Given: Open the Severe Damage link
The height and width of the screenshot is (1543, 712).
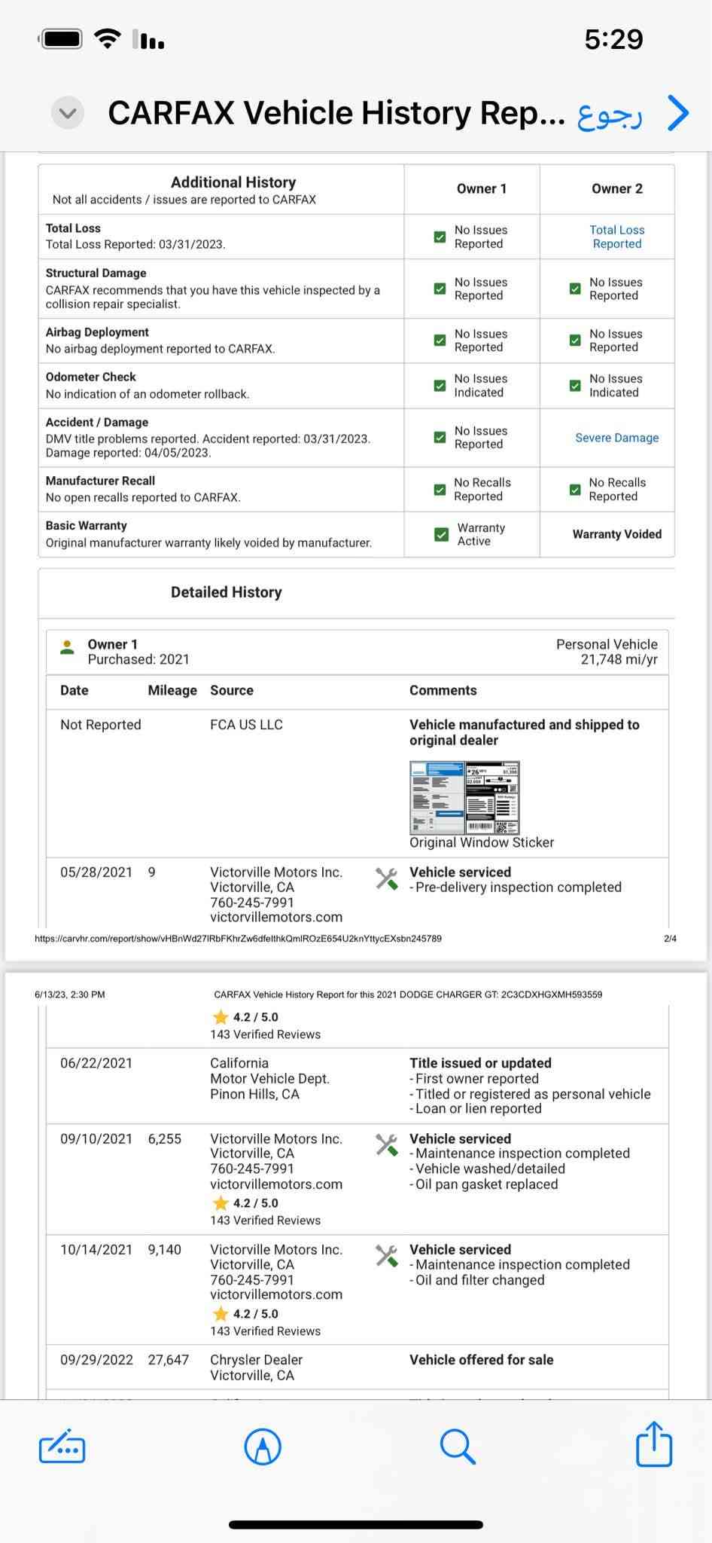Looking at the screenshot, I should coord(617,438).
